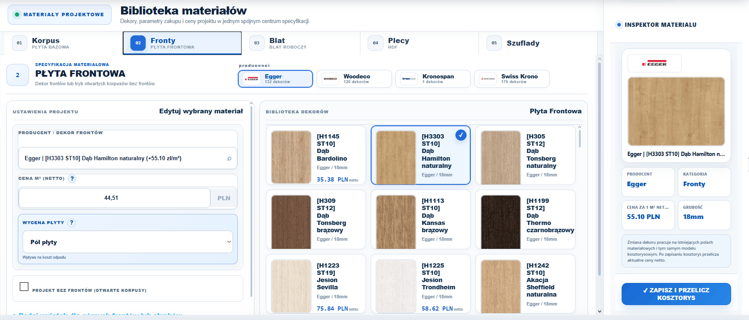Click the 18mm thickness value in the inspector
Screen dimensions: 749x320
[693, 217]
